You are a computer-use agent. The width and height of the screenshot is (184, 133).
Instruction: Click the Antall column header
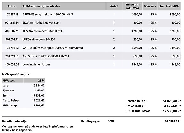pyautogui.click(x=114, y=6)
